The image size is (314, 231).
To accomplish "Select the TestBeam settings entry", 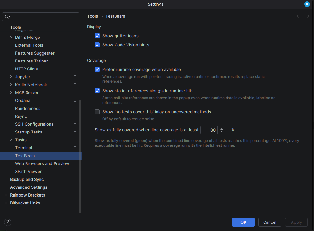I will [x=41, y=156].
